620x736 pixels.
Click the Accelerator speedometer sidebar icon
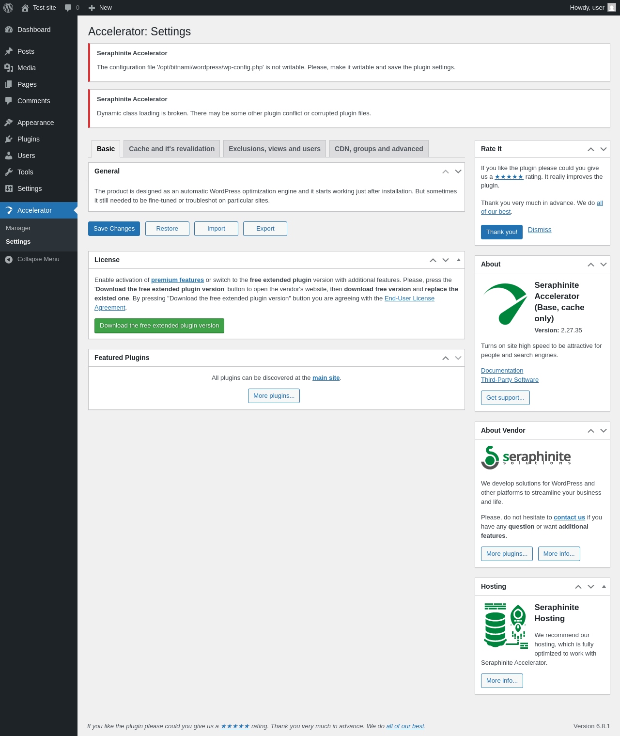[9, 210]
